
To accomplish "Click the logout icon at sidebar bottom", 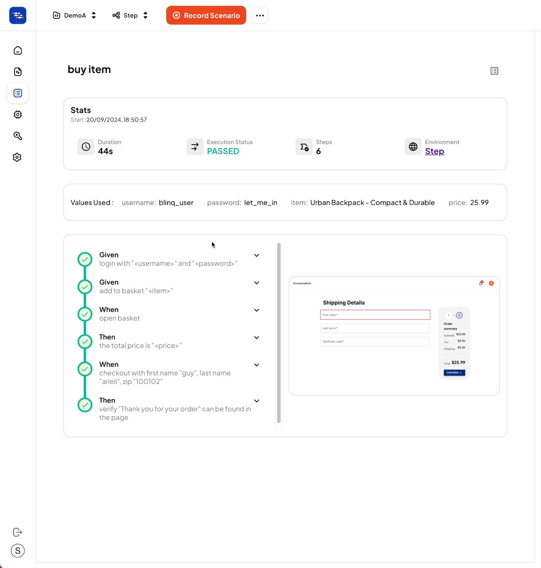I will (x=18, y=532).
